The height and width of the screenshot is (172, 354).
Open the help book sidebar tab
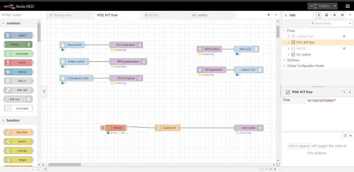pyautogui.click(x=326, y=15)
